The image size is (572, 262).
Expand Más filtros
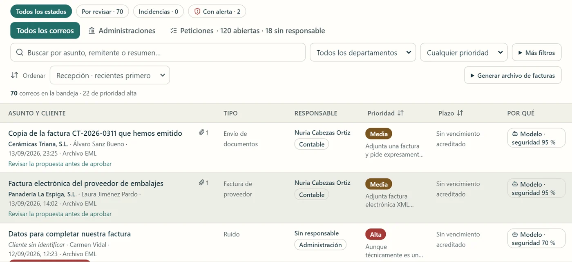[536, 52]
